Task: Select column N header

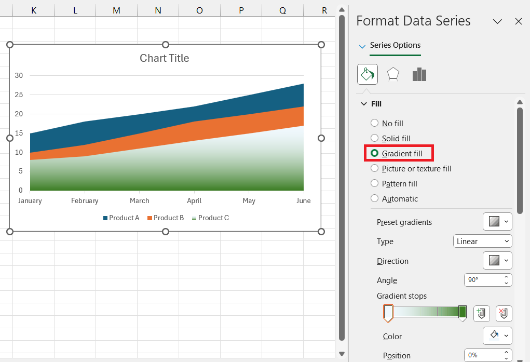Action: click(158, 10)
